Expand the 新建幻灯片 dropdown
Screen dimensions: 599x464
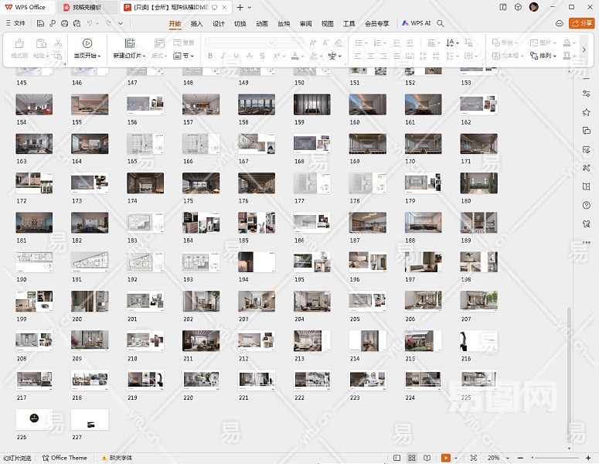128,56
